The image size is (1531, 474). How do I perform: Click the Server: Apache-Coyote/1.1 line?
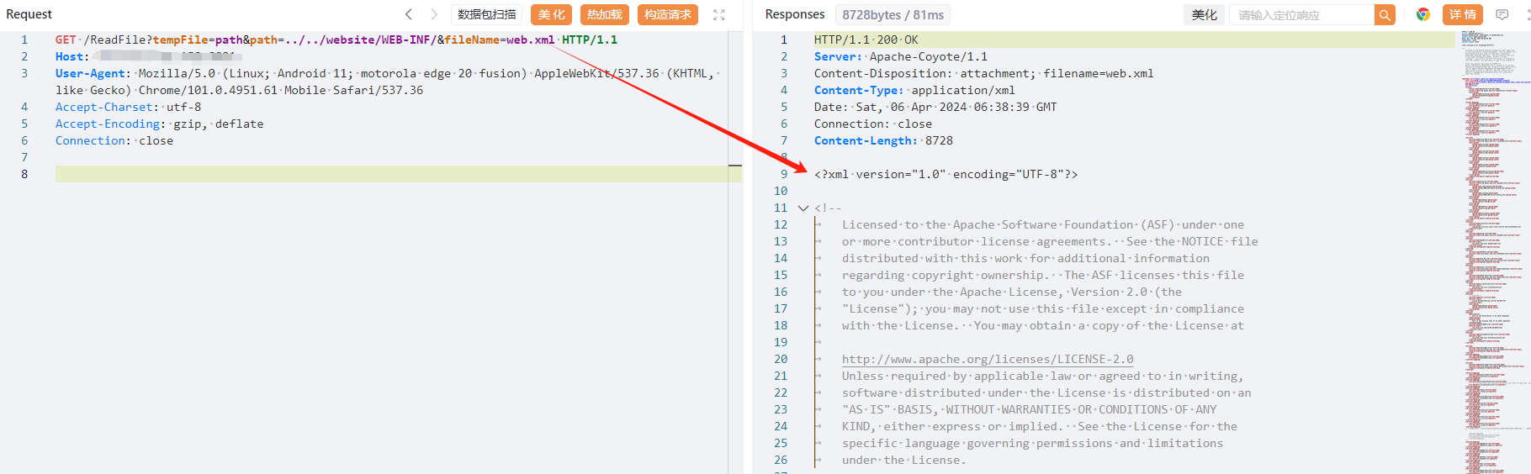901,56
